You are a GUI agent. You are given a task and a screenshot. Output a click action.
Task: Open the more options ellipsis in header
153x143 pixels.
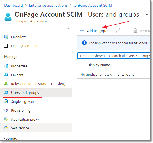148,14
